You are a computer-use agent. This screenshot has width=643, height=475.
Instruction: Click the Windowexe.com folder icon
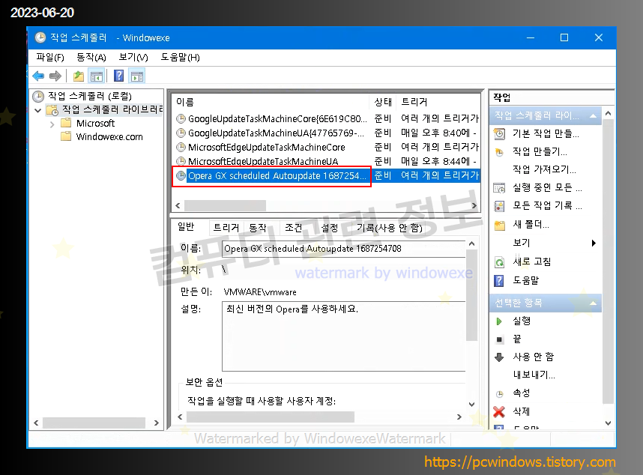[66, 136]
